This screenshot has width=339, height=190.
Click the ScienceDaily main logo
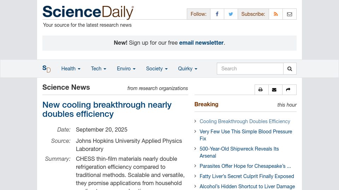pos(88,12)
